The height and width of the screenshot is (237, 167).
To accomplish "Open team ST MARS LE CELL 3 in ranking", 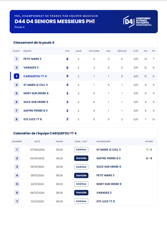I will click(x=35, y=85).
